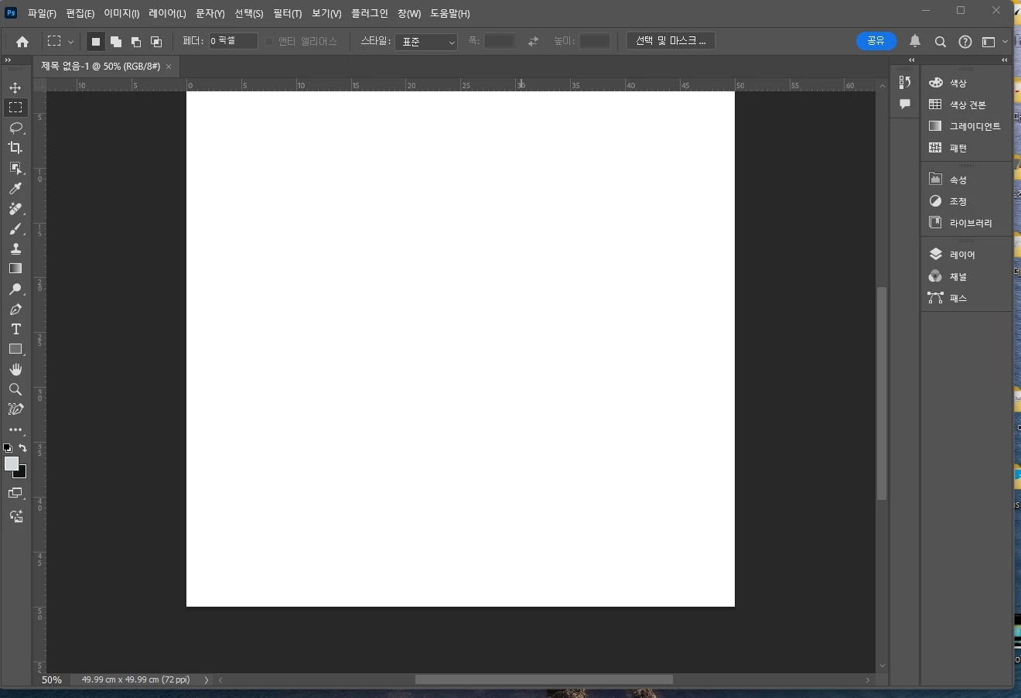
Task: Open the 그레이디언트 panel
Action: pyautogui.click(x=966, y=126)
